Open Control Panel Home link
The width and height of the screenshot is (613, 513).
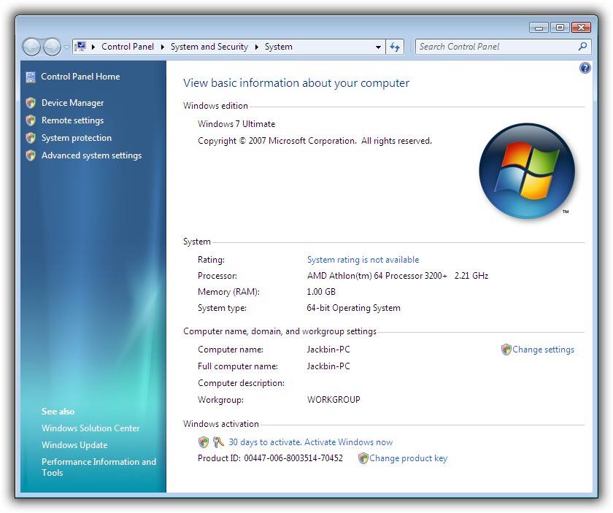pyautogui.click(x=80, y=76)
